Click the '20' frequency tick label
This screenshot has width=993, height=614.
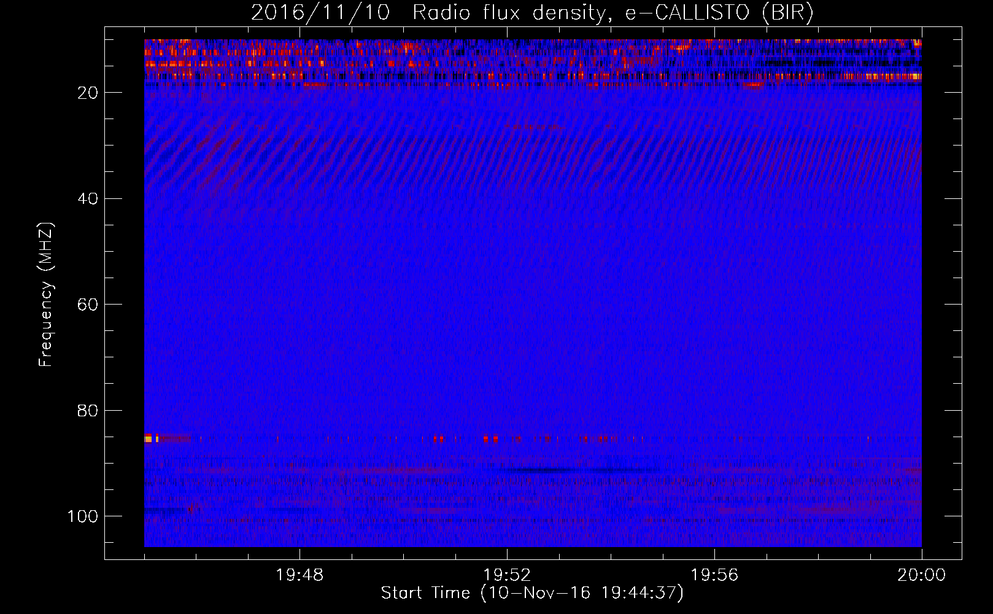point(88,93)
